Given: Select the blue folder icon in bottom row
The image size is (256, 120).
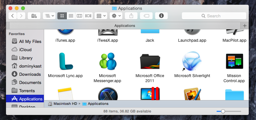Looking at the screenshot, I should (235, 94).
